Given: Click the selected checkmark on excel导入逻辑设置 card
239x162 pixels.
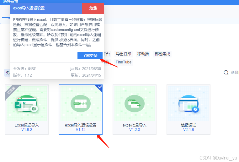Looking at the screenshot, I should [x=100, y=87].
